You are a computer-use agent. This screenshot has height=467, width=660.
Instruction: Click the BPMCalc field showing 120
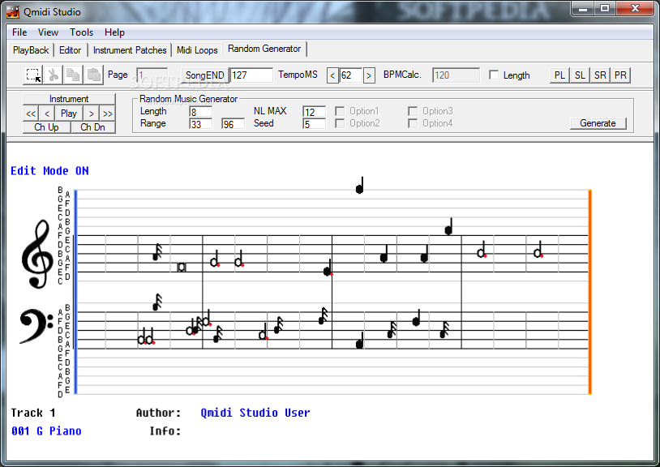456,75
